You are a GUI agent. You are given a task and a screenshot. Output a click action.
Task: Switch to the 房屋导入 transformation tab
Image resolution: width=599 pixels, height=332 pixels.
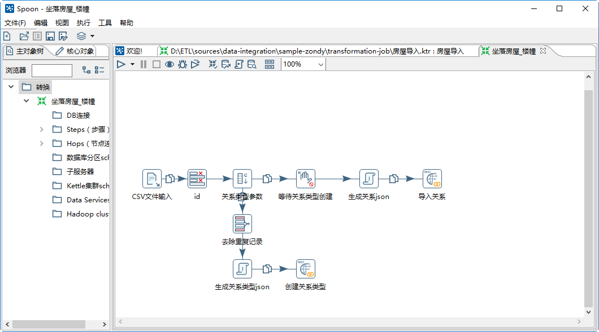(x=312, y=51)
